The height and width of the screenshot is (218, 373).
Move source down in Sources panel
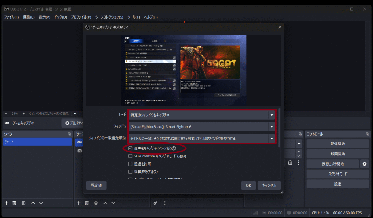(x=113, y=203)
